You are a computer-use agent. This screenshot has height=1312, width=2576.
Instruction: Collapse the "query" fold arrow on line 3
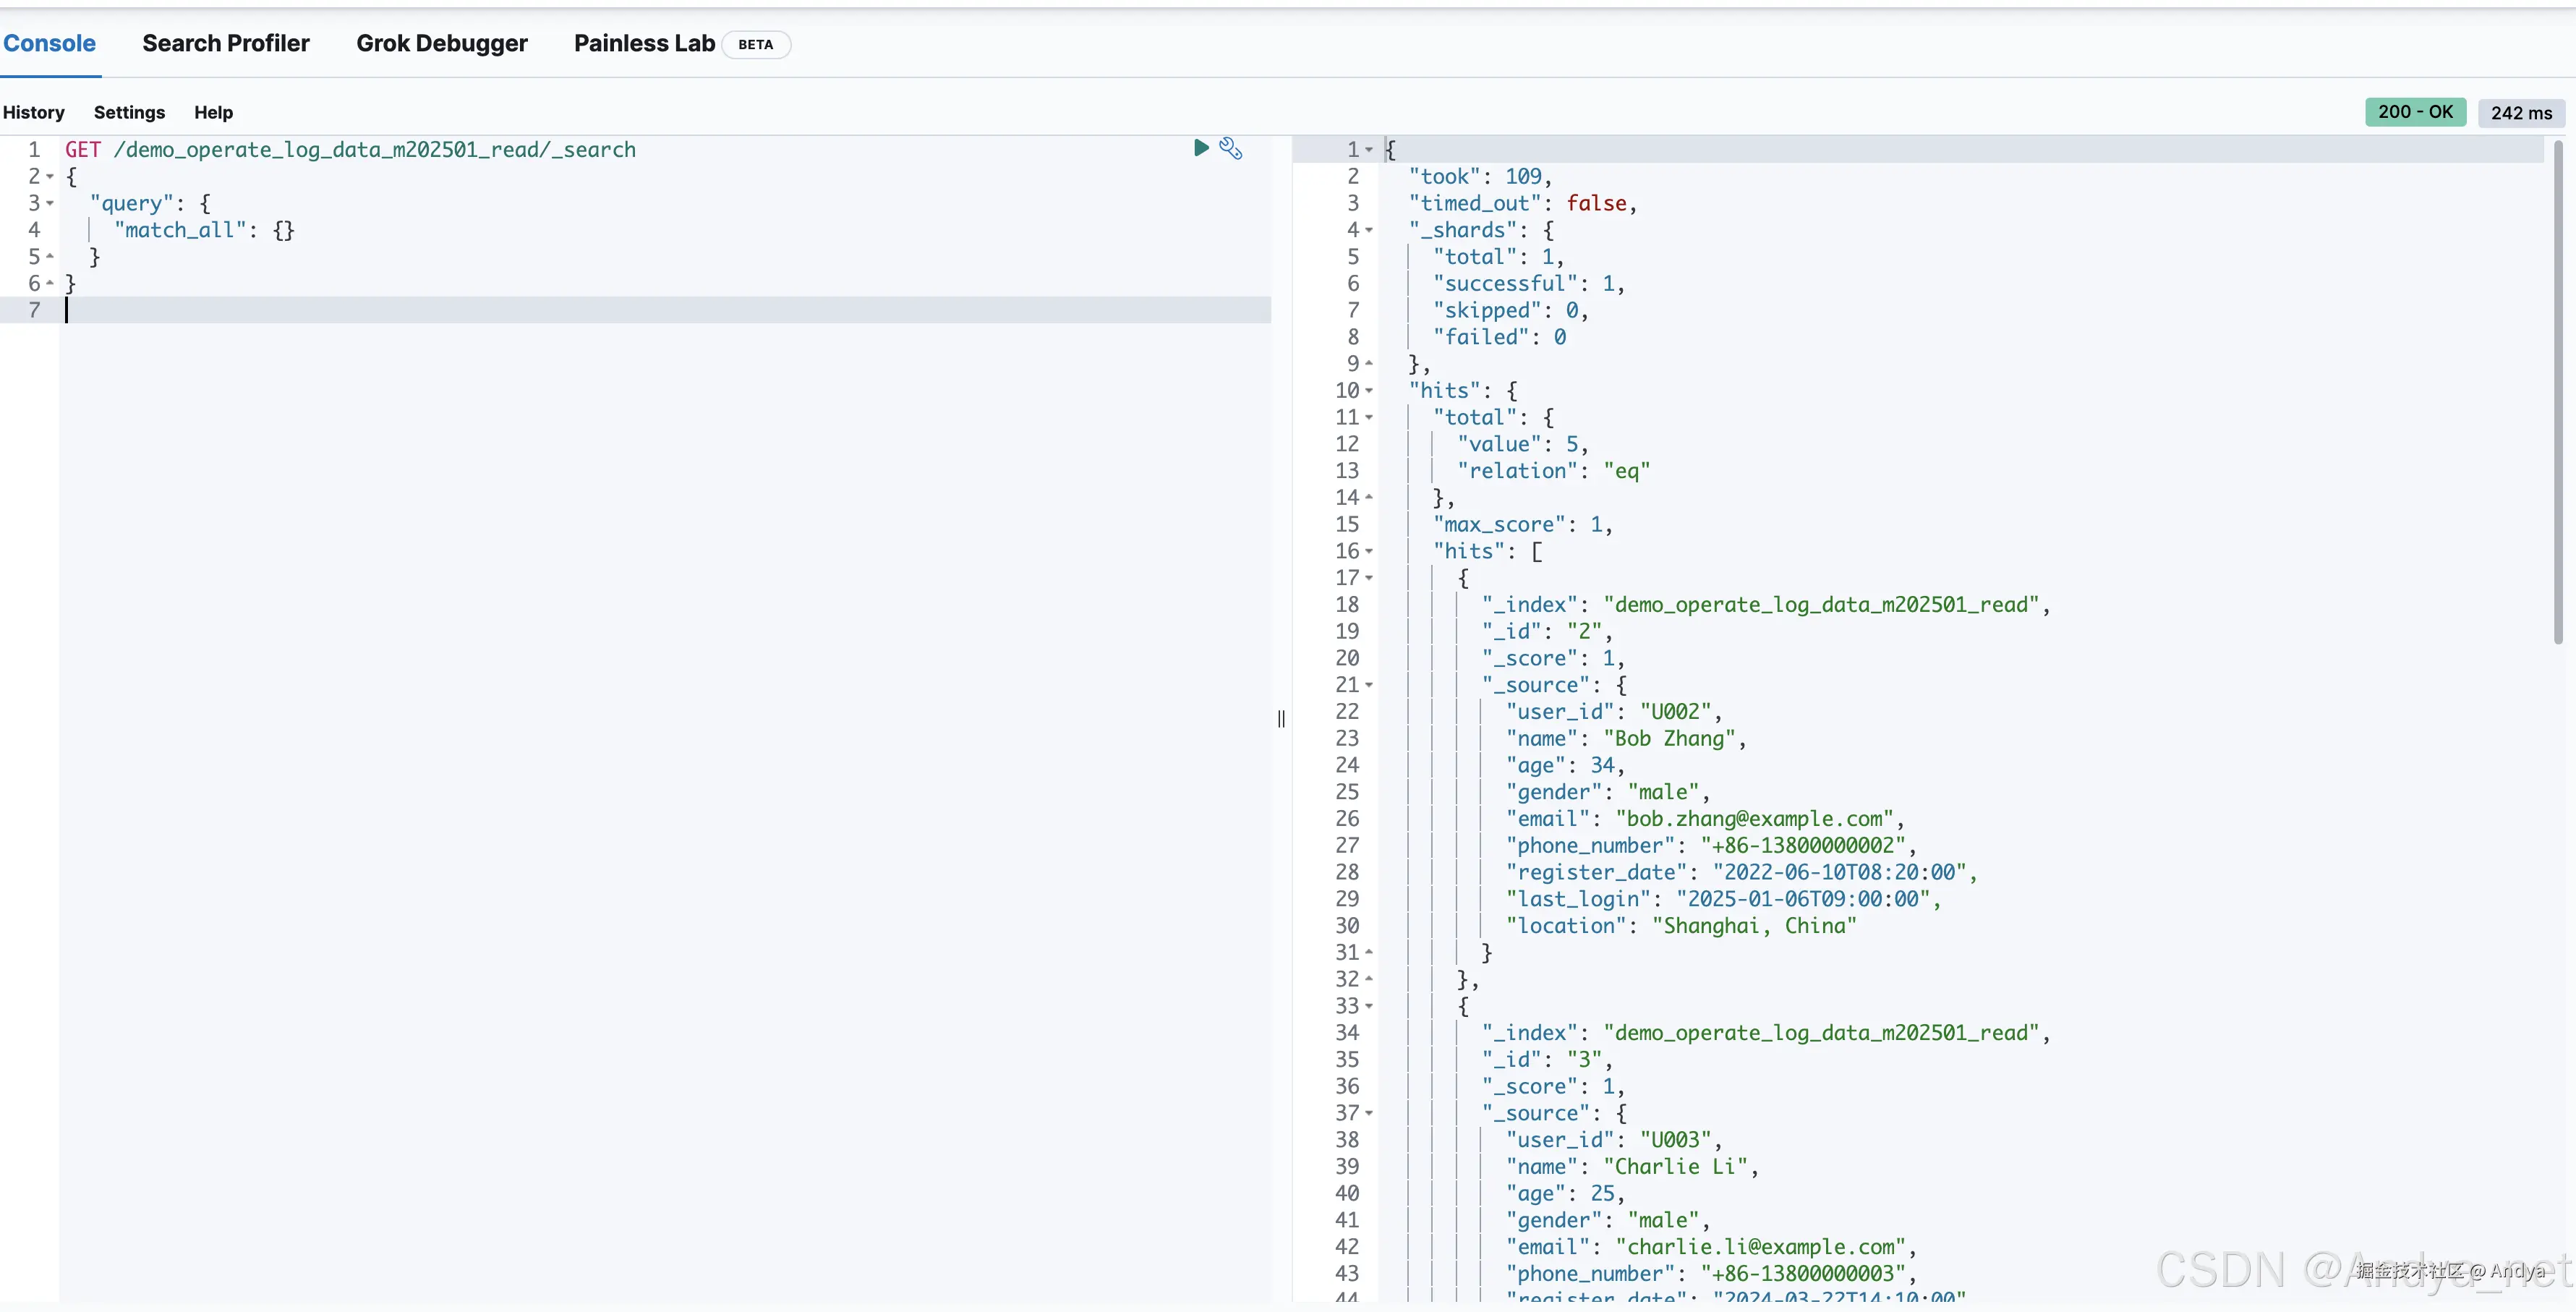click(50, 204)
